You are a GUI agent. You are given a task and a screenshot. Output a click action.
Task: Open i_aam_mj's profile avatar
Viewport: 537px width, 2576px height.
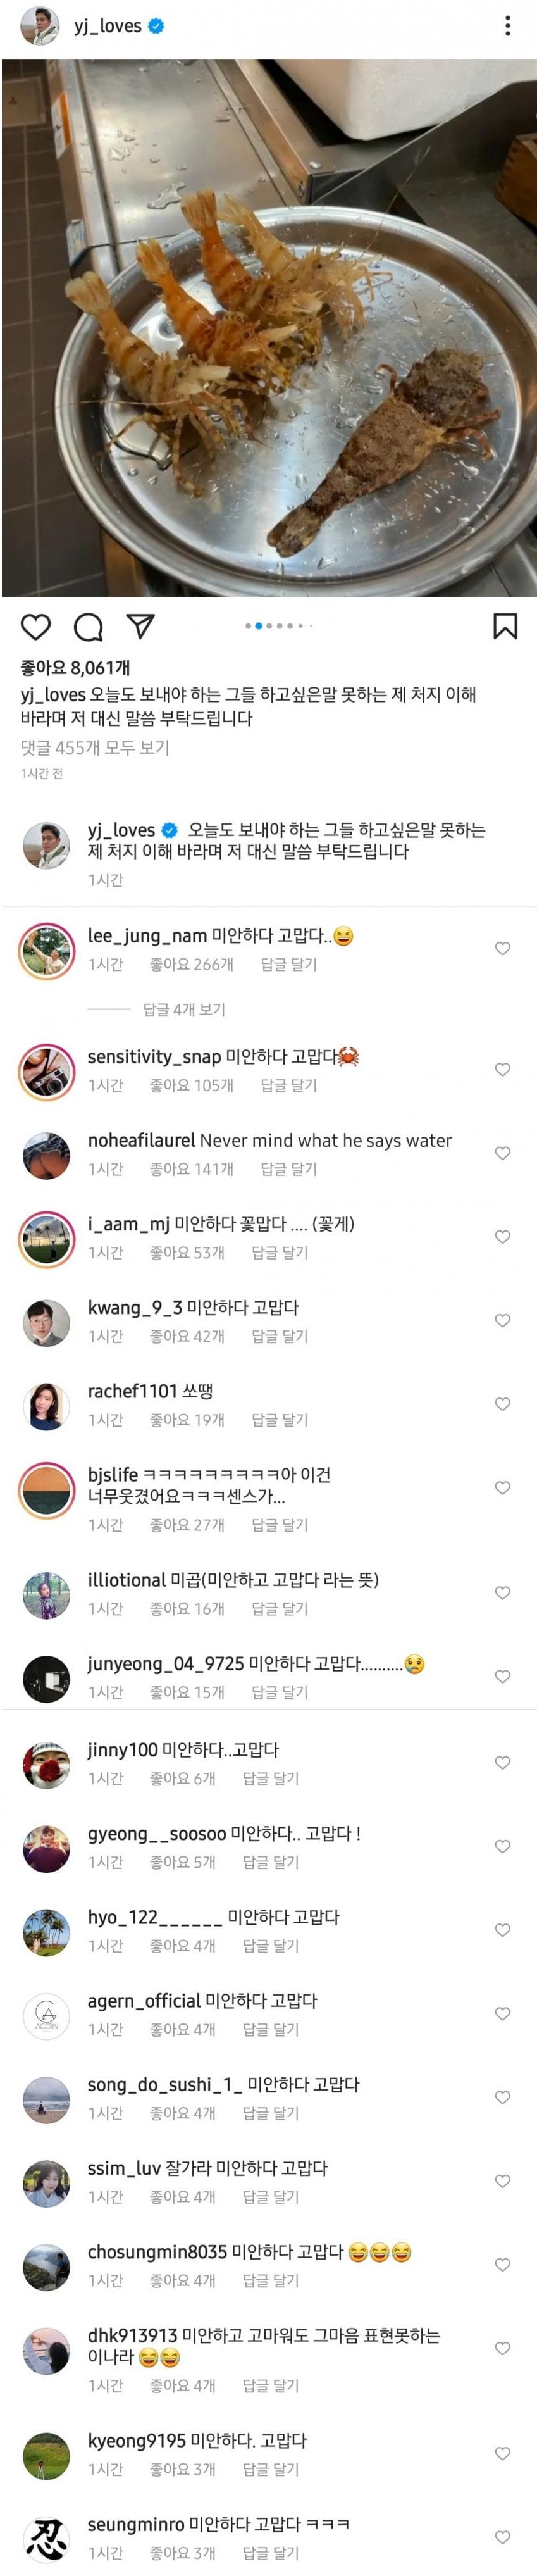click(46, 1238)
